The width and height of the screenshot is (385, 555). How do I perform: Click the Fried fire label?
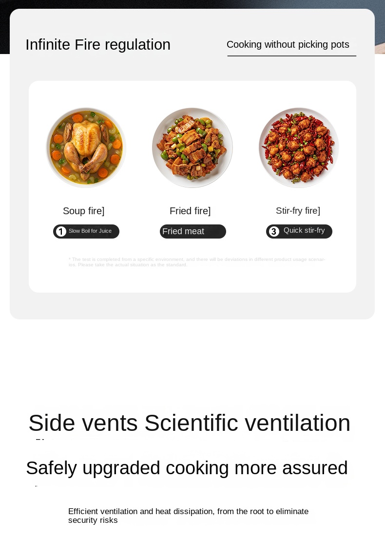pos(190,211)
